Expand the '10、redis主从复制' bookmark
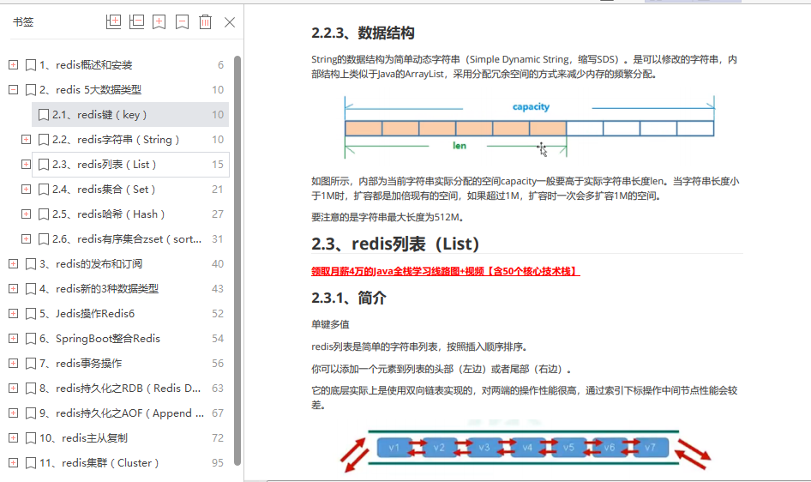Image resolution: width=811 pixels, height=482 pixels. pyautogui.click(x=14, y=437)
